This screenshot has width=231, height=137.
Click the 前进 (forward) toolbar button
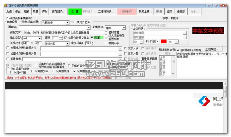pos(35,12)
